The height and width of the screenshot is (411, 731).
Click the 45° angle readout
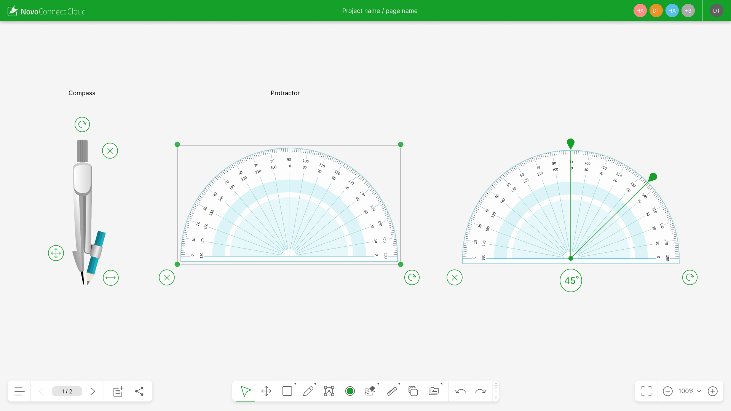coord(571,280)
